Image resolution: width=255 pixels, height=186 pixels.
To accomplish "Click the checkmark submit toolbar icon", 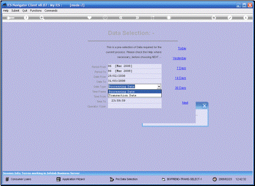I will (x=230, y=17).
